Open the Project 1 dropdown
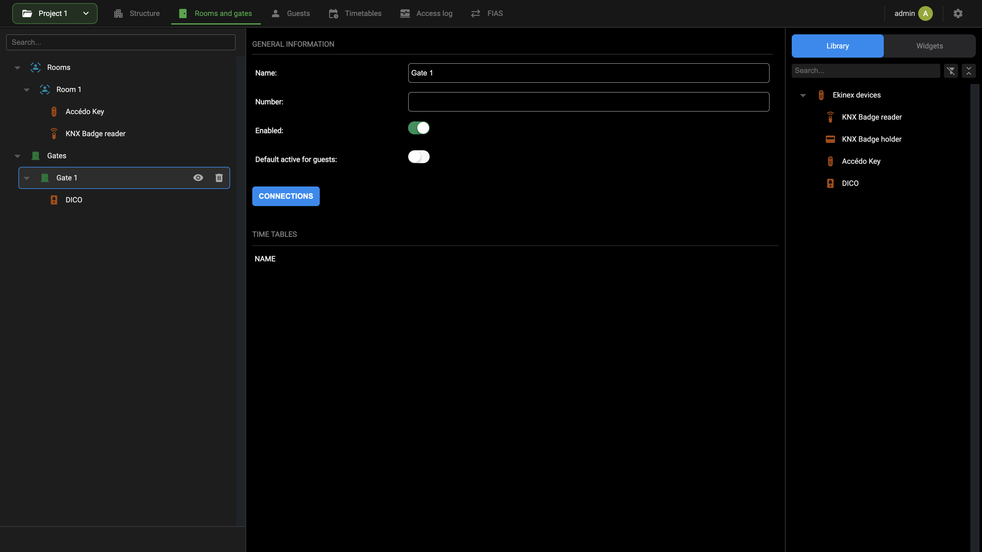This screenshot has height=552, width=982. pos(55,13)
